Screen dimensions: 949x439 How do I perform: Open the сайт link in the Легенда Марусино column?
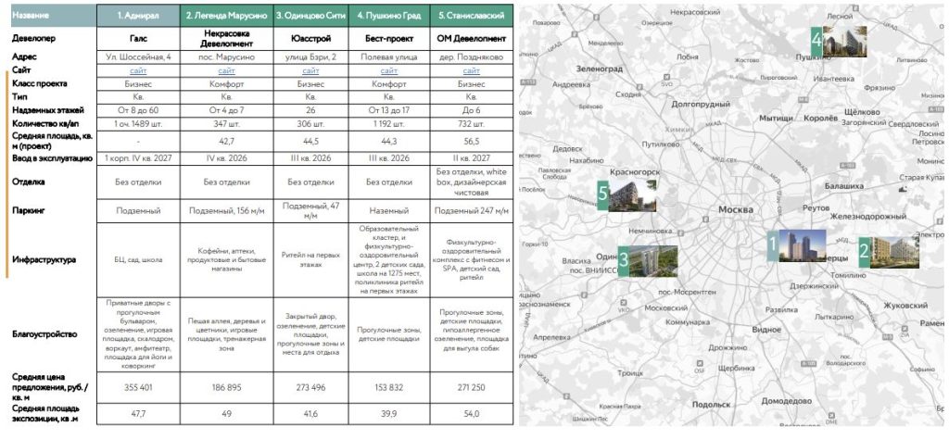[x=227, y=70]
